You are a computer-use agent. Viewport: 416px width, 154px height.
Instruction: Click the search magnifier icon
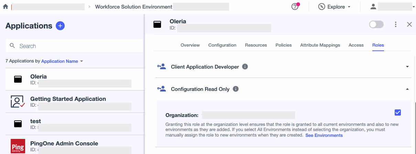click(13, 46)
